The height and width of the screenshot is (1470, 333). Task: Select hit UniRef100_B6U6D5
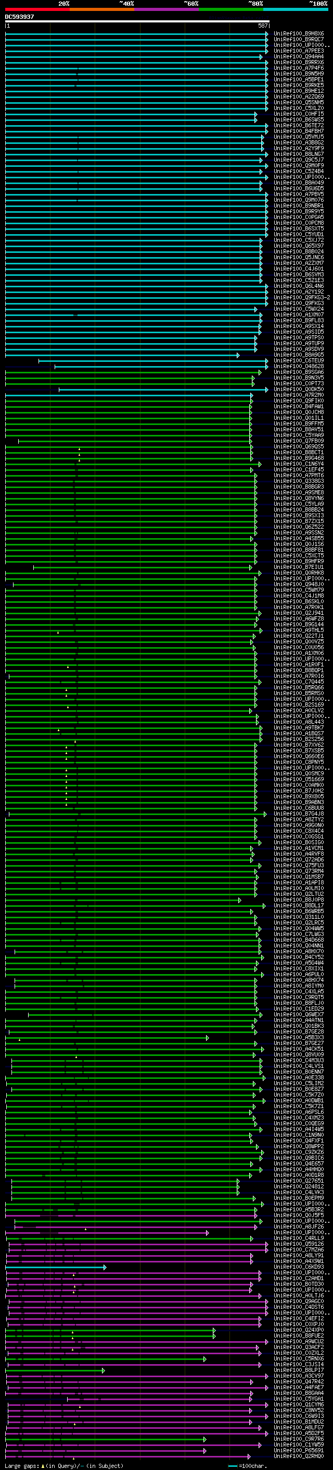pos(299,188)
